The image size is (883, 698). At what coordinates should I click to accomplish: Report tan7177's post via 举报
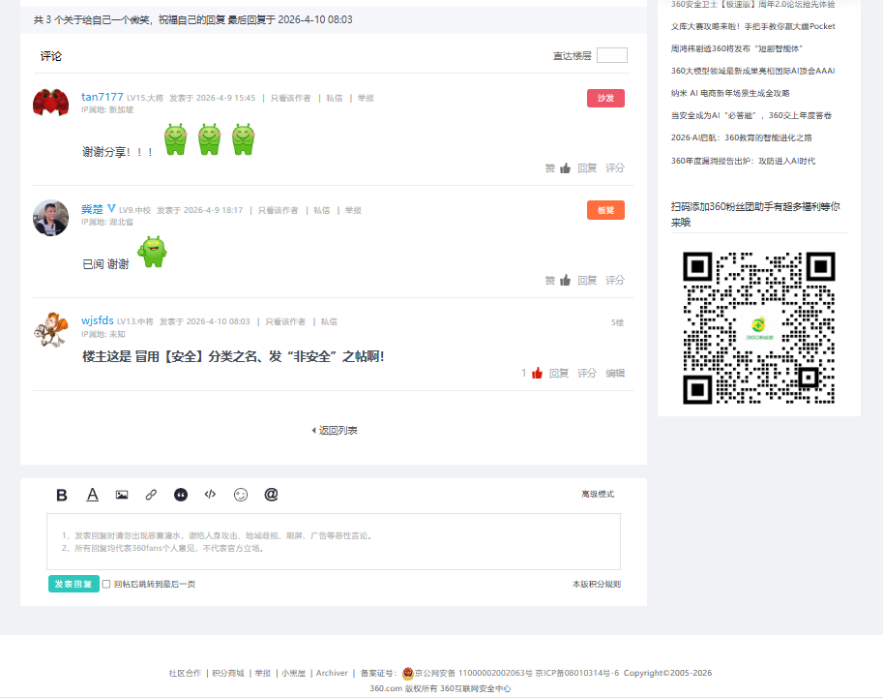(x=366, y=98)
